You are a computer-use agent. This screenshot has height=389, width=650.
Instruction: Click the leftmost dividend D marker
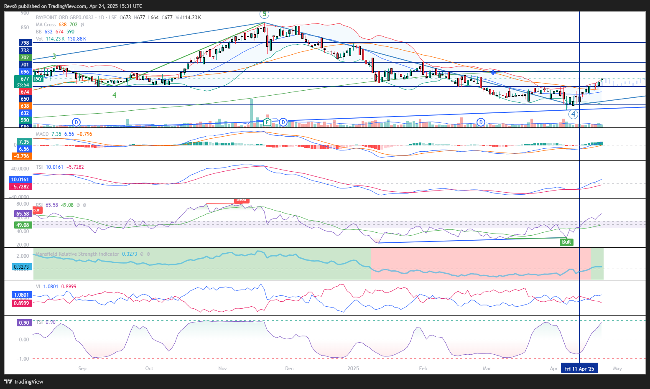76,122
